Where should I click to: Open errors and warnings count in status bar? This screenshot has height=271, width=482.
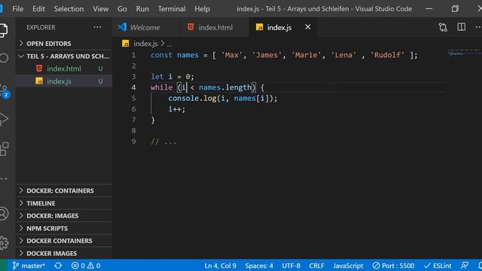(x=86, y=266)
